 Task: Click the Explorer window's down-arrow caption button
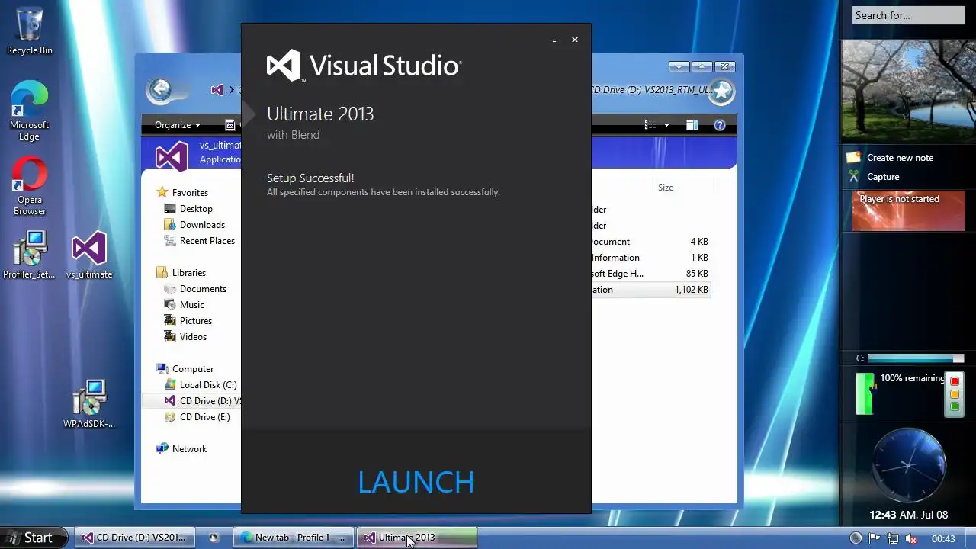point(679,67)
